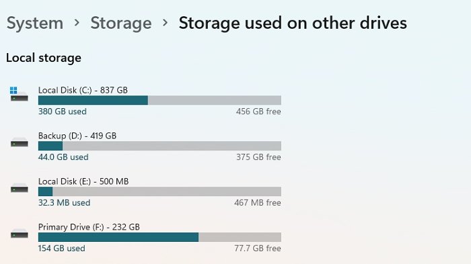The height and width of the screenshot is (264, 471).
Task: Navigate to Storage in the breadcrumb
Action: [x=121, y=23]
